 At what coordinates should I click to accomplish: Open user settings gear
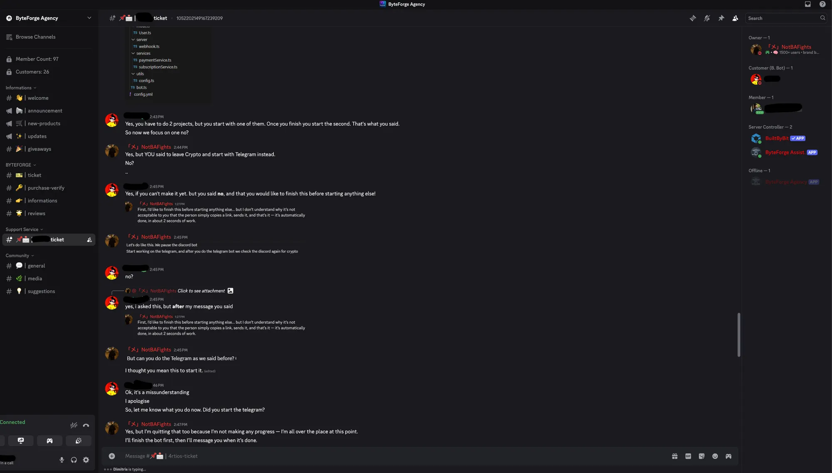(x=86, y=460)
